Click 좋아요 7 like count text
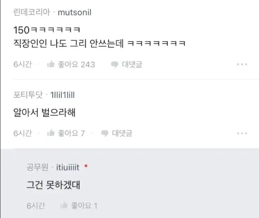 71,133
